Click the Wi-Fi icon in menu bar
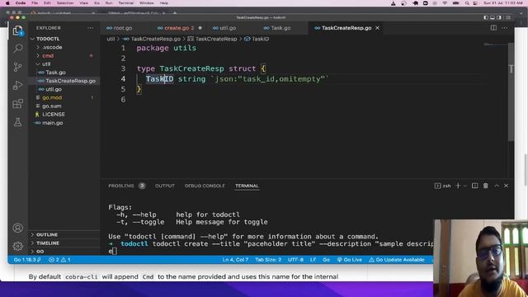528x297 pixels. tap(445, 3)
